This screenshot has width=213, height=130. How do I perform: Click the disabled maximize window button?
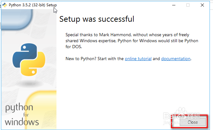click(x=188, y=5)
